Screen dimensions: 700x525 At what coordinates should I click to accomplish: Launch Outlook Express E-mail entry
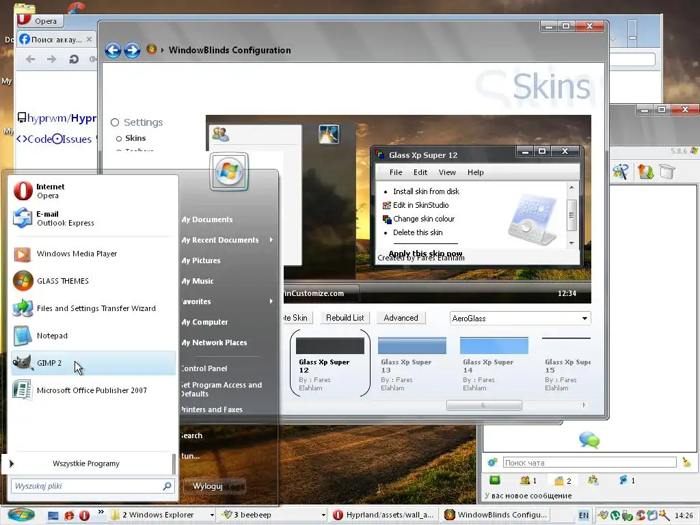pyautogui.click(x=94, y=218)
